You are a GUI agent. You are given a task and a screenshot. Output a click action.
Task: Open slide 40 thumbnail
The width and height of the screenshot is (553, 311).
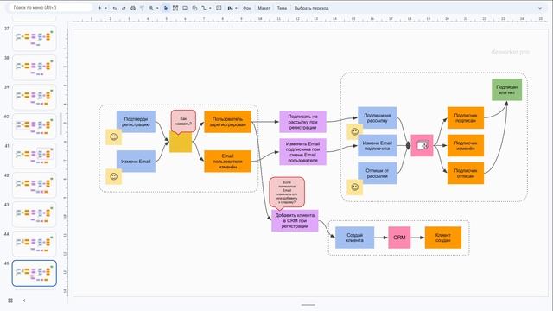pyautogui.click(x=35, y=126)
